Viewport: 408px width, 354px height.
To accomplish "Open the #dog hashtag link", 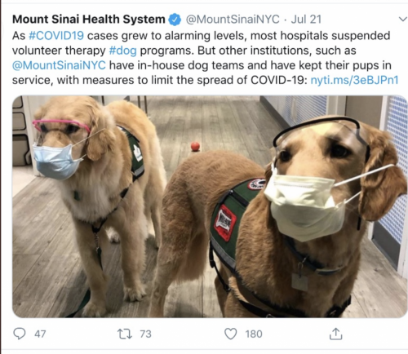I will click(122, 51).
